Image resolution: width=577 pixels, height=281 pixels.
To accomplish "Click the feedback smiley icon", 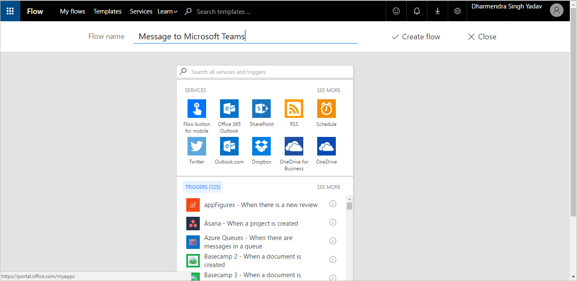I will (x=396, y=11).
